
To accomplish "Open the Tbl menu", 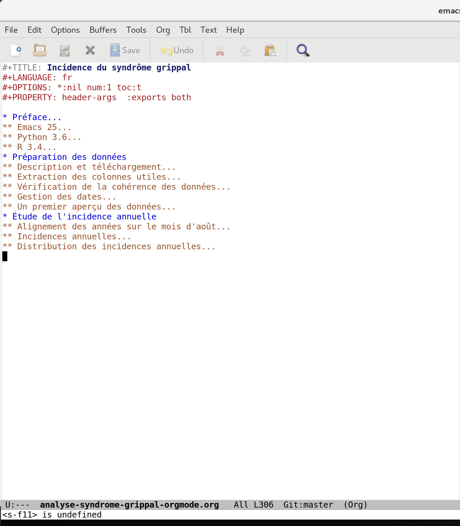I will pos(185,30).
